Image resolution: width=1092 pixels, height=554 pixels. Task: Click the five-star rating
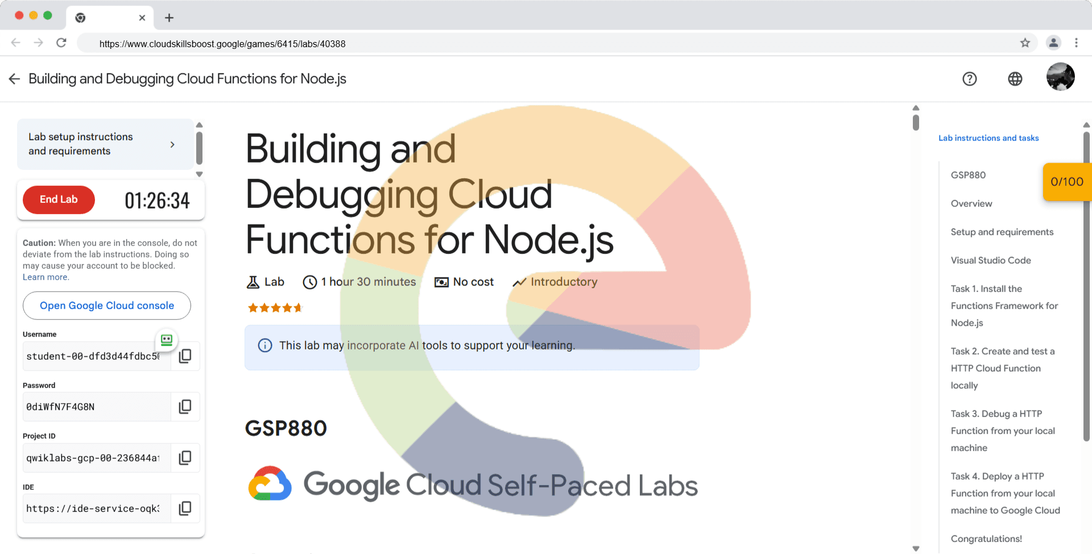pyautogui.click(x=275, y=308)
